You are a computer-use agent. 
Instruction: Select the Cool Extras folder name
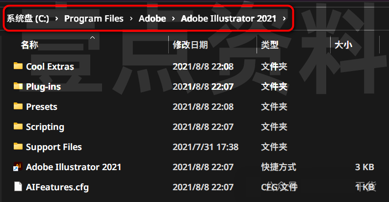click(50, 66)
